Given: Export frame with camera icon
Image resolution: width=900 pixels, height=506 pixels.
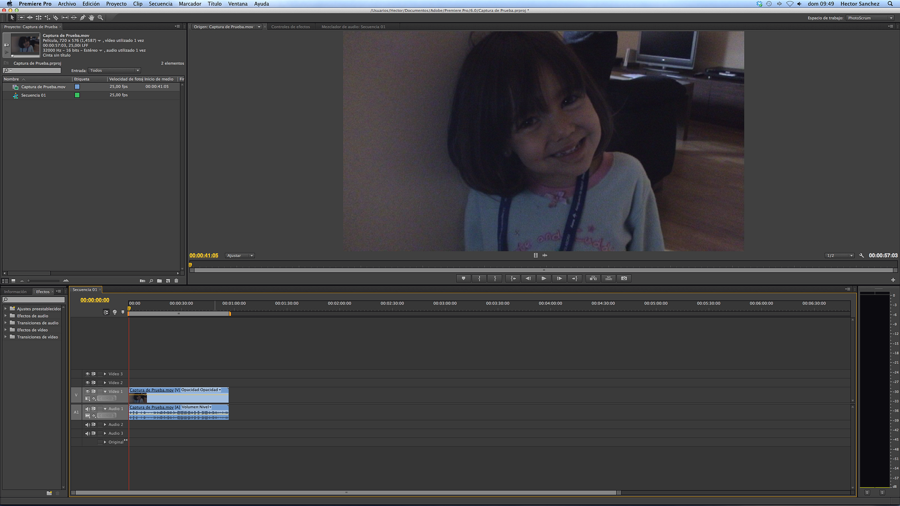Looking at the screenshot, I should point(624,278).
